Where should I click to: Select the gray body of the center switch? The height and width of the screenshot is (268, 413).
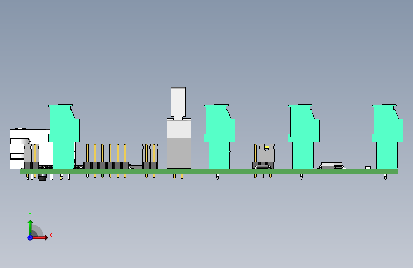179,153
